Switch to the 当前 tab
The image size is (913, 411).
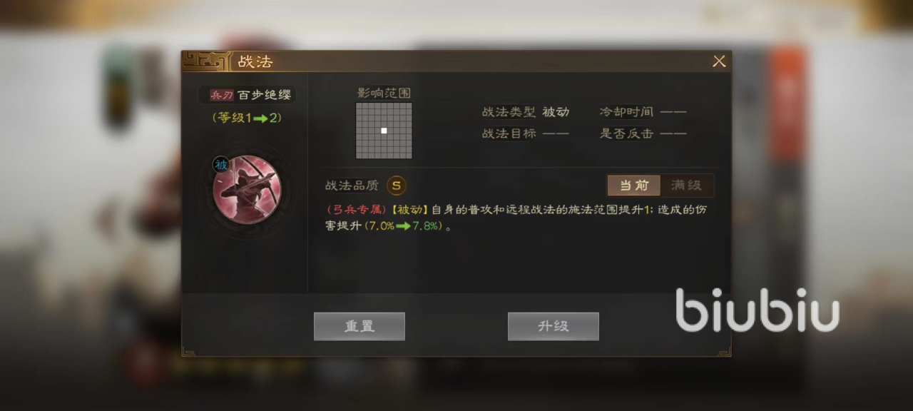tap(633, 186)
